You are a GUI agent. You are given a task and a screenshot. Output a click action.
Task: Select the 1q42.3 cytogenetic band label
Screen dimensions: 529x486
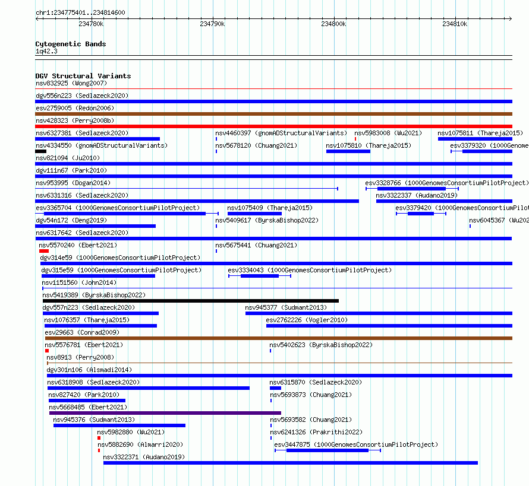pos(46,51)
